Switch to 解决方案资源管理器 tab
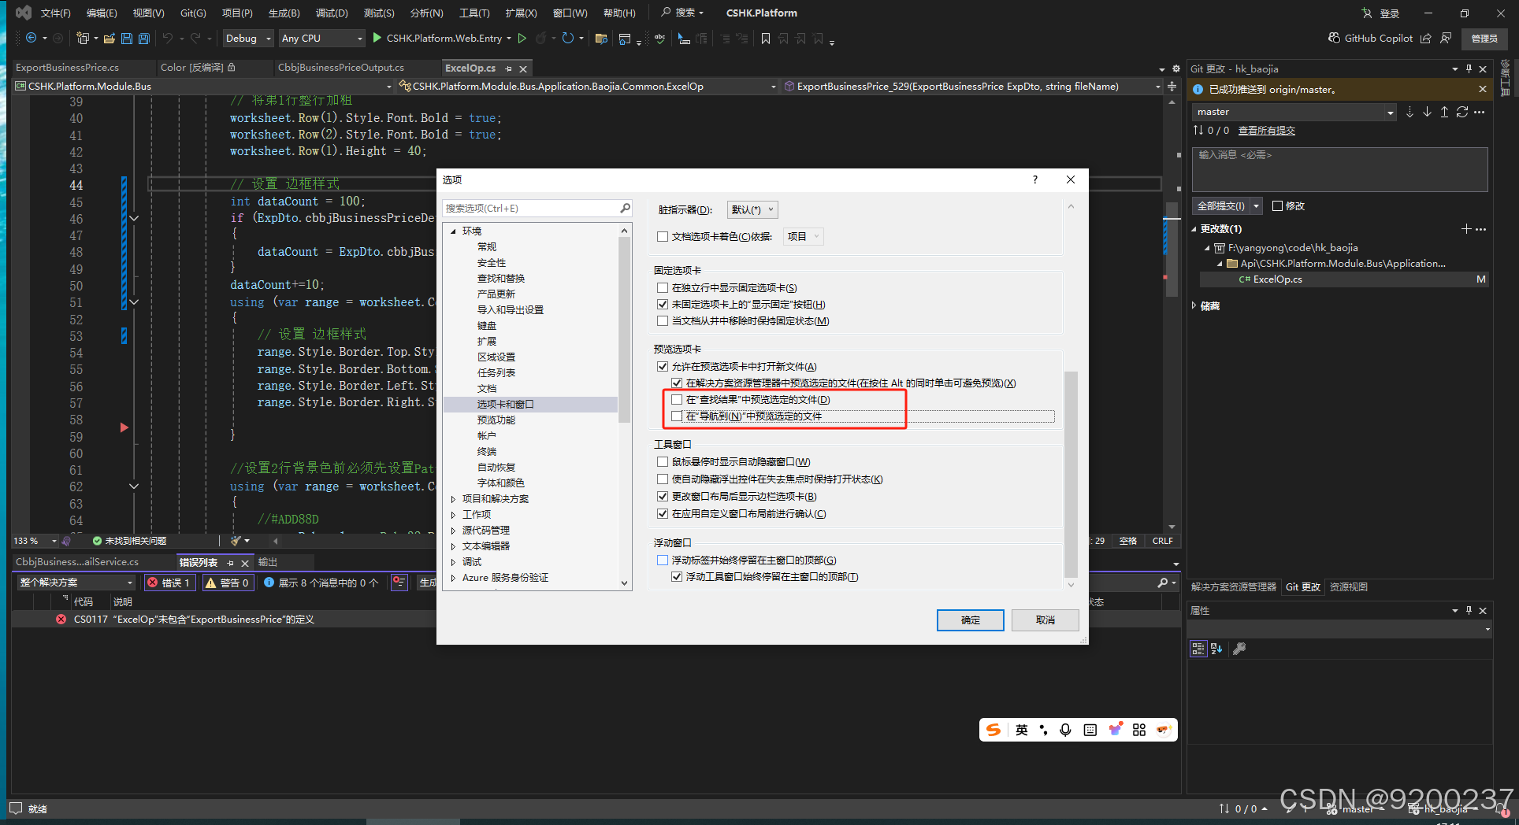The image size is (1519, 825). coord(1234,586)
